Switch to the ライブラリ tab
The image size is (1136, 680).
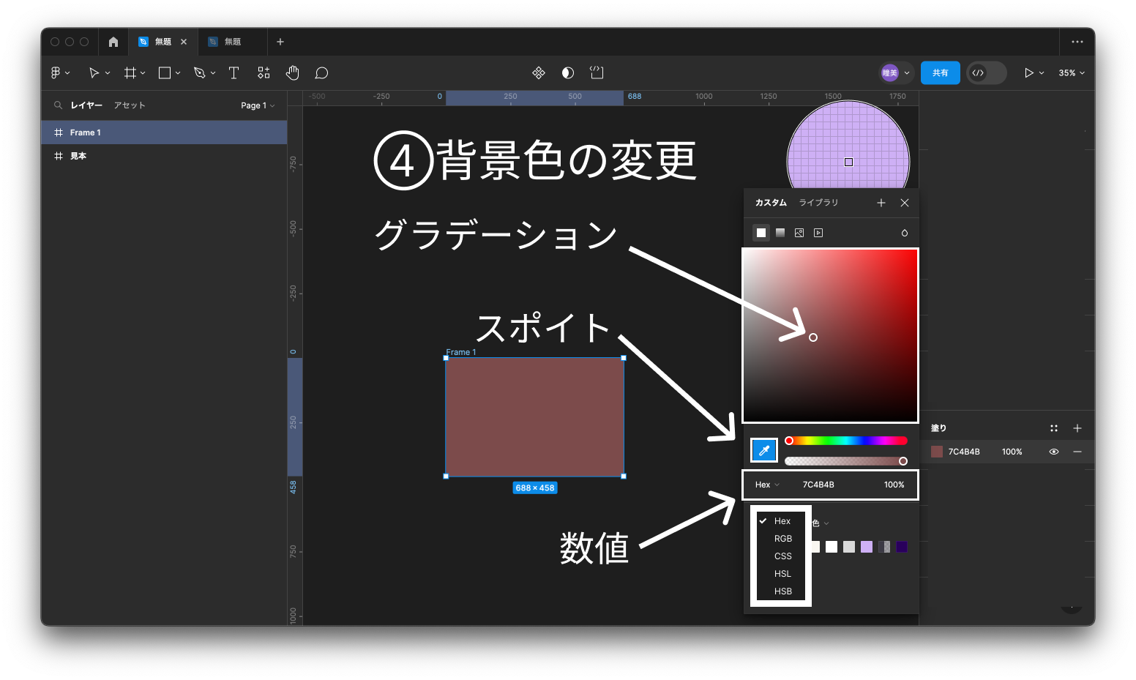point(818,203)
